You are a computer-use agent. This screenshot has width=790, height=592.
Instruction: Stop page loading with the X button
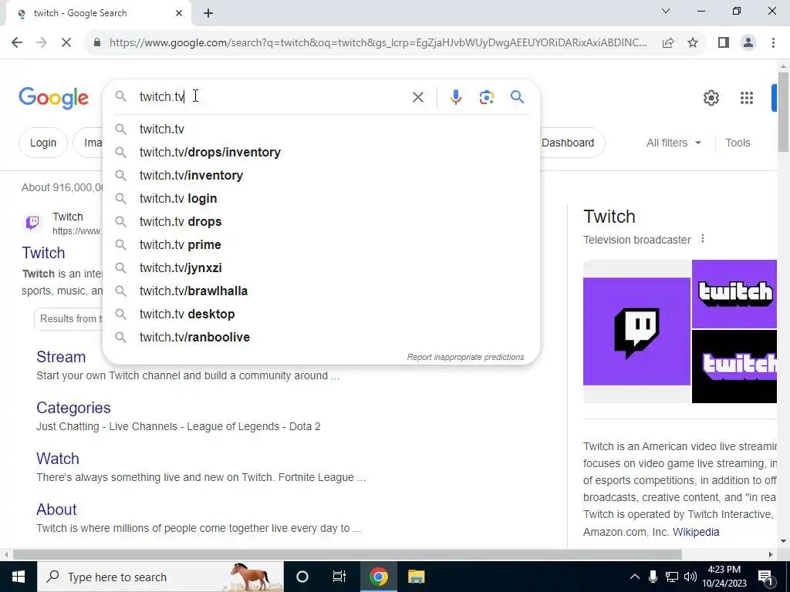click(x=66, y=42)
